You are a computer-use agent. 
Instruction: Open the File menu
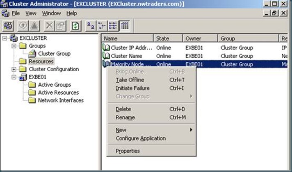pyautogui.click(x=16, y=14)
